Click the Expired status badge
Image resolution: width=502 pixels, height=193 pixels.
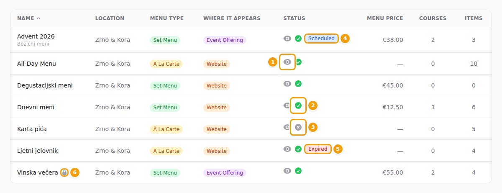[318, 149]
